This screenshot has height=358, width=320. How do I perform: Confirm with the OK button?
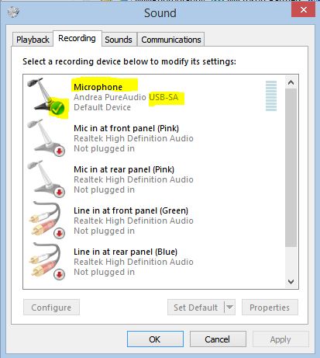pyautogui.click(x=155, y=339)
